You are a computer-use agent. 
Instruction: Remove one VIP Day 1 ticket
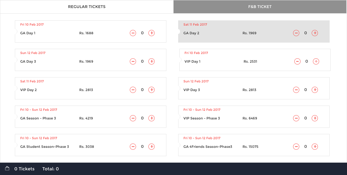297,61
